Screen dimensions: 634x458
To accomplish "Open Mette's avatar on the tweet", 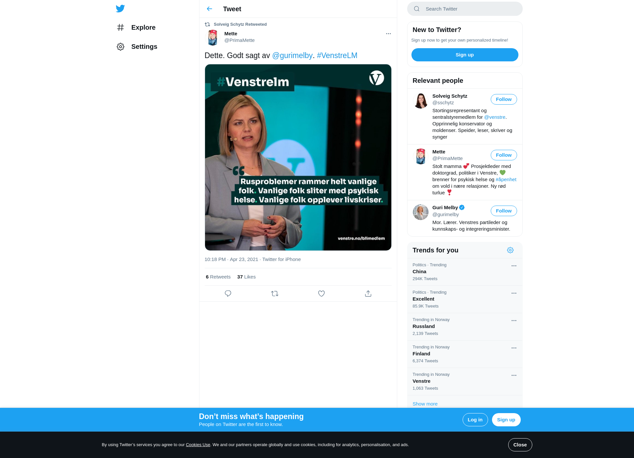I will (213, 37).
